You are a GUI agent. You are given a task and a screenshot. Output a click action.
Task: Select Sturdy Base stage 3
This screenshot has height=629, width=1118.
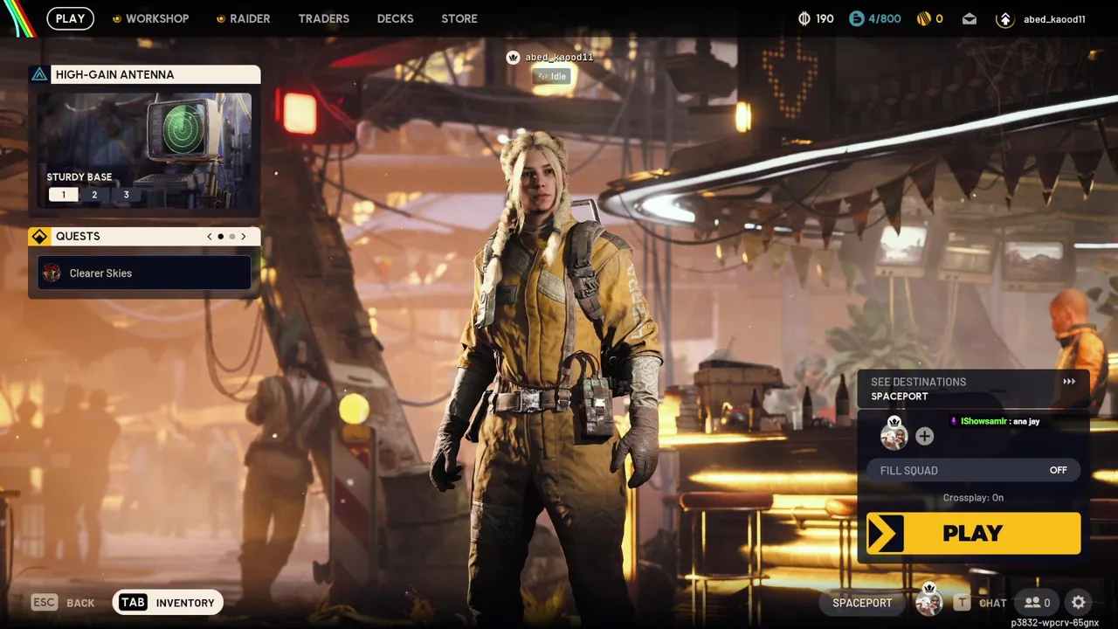point(126,195)
